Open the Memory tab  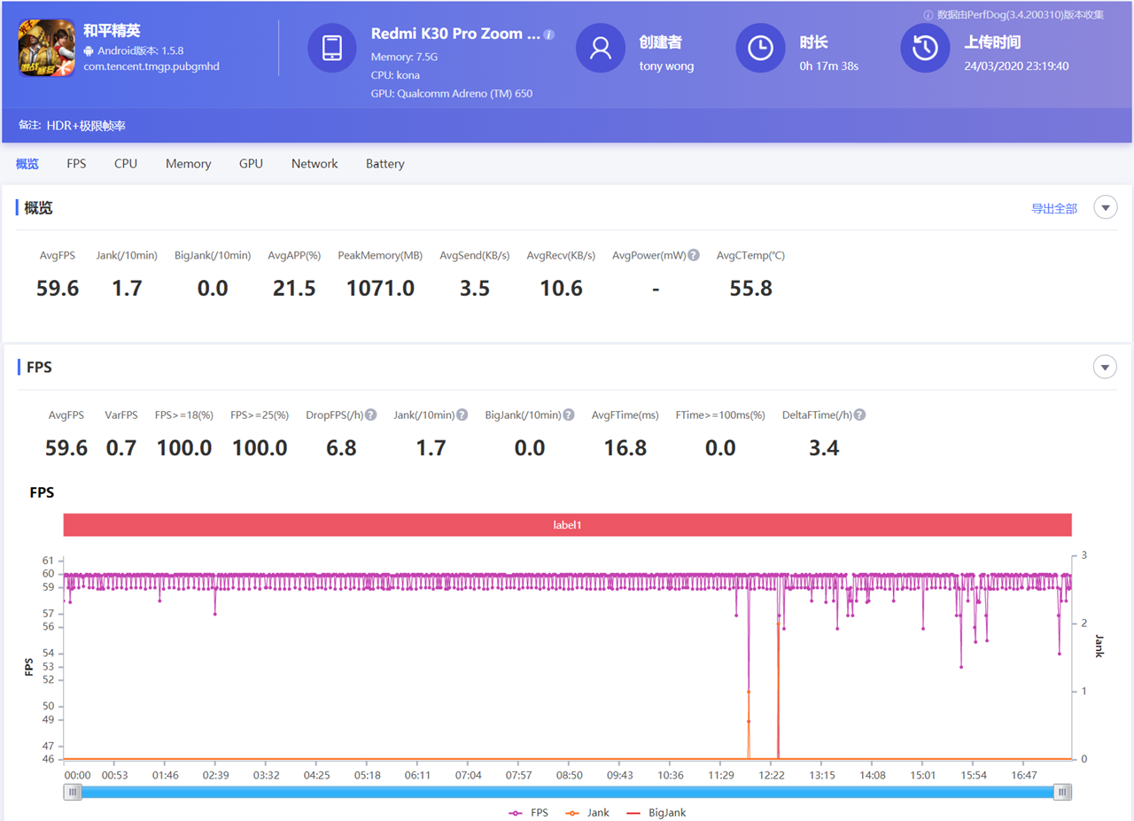[x=188, y=164]
